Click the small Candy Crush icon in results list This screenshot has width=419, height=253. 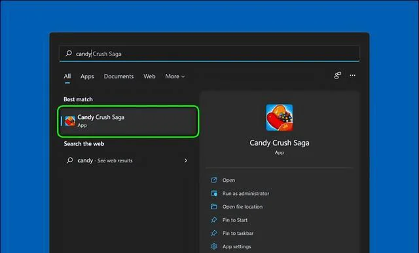70,121
